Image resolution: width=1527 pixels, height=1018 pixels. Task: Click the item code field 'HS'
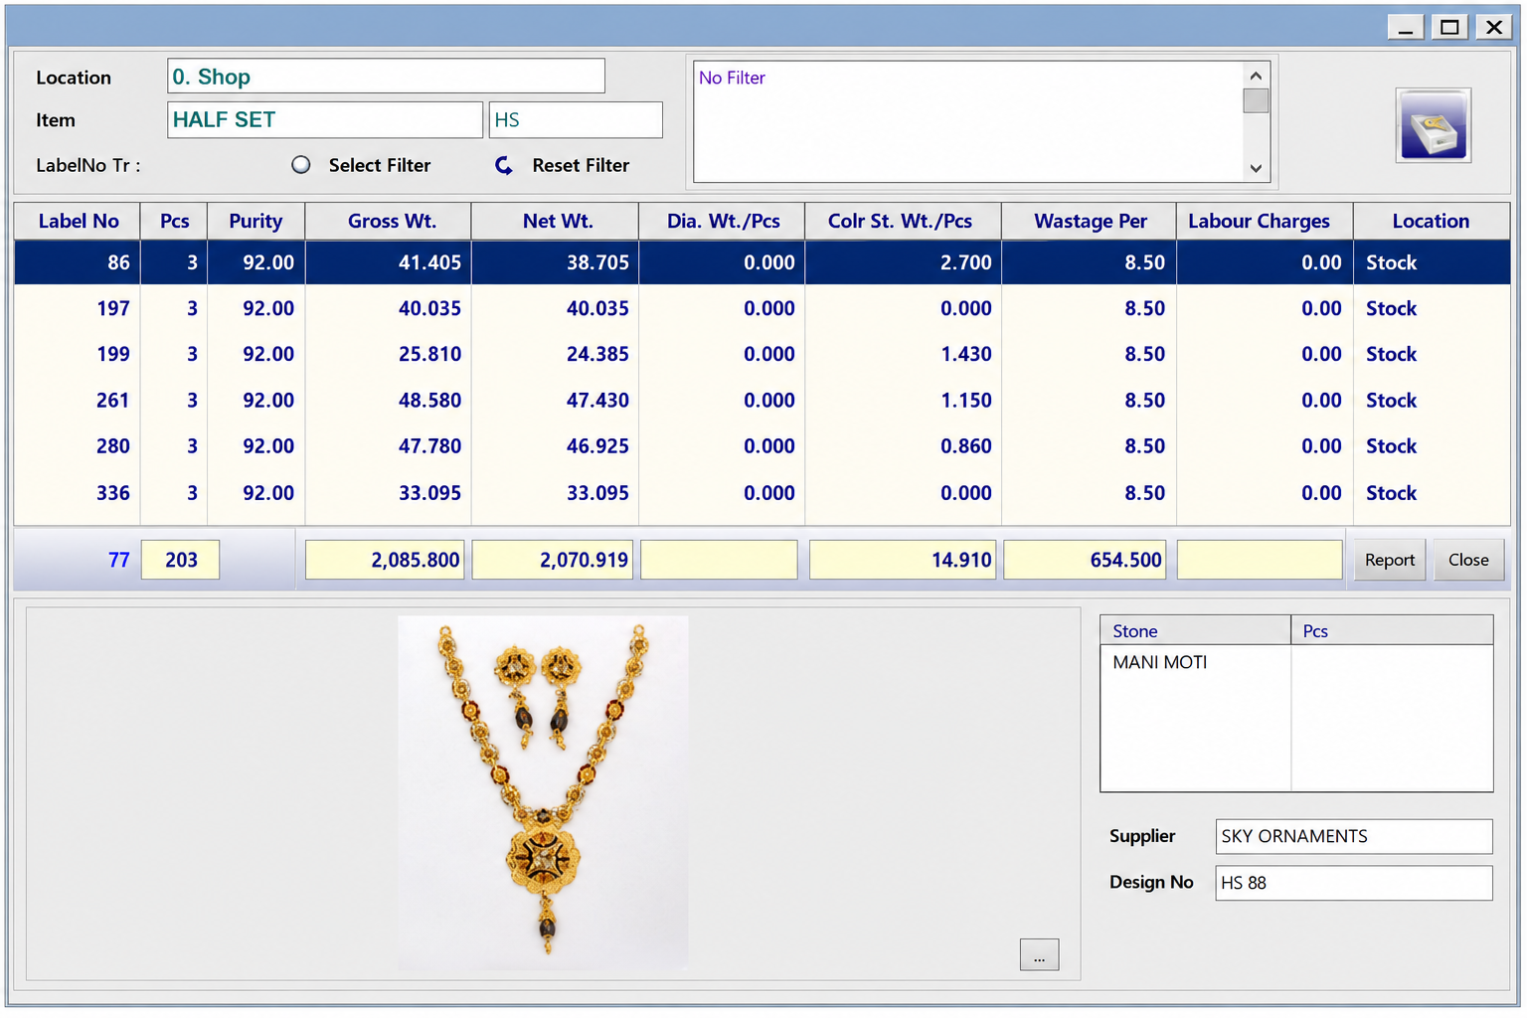[x=576, y=120]
